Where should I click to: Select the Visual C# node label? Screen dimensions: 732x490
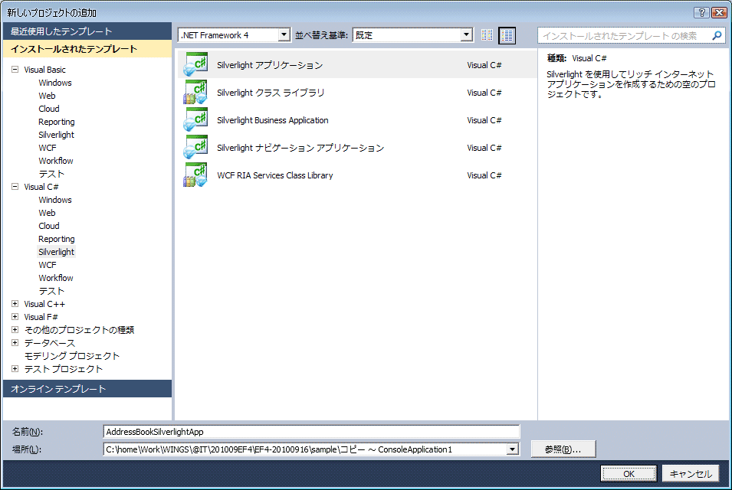(x=41, y=187)
